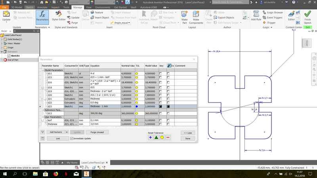The height and width of the screenshot is (178, 317).
Task: Click the Add Numeric button
Action: (56, 132)
